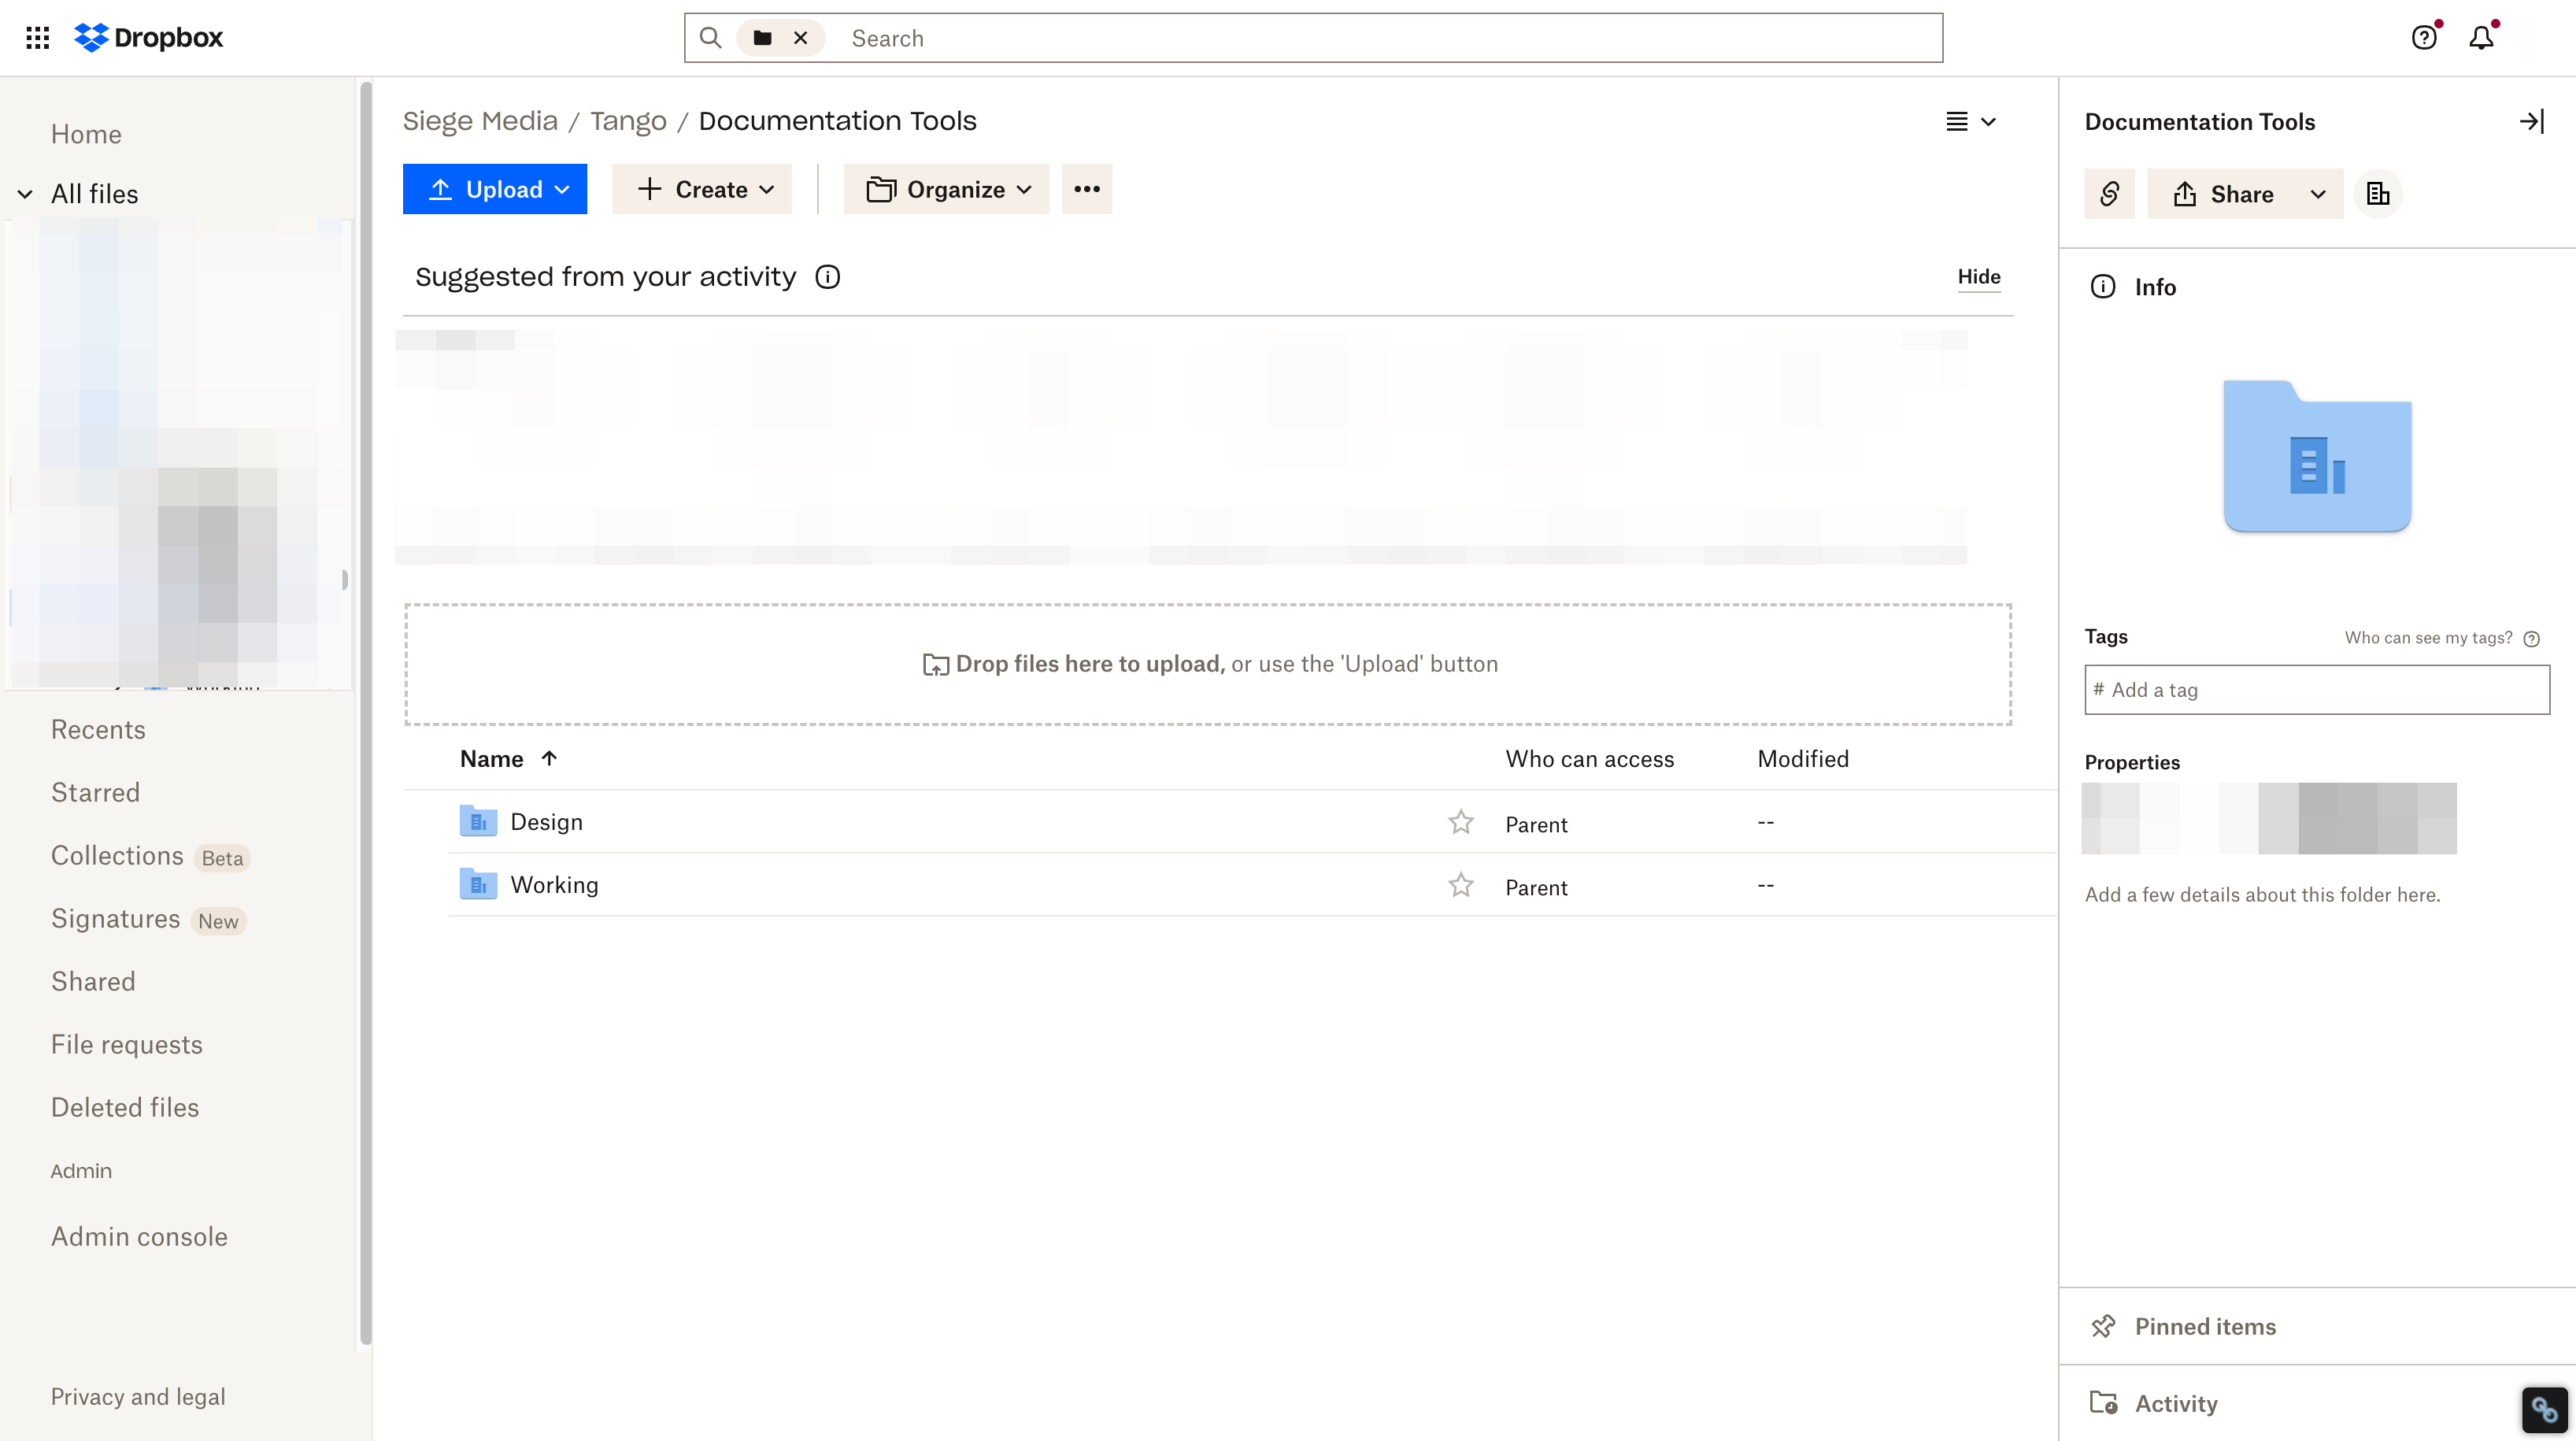Screen dimensions: 2576x1441
Task: Navigate to Tango breadcrumb
Action: click(628, 121)
